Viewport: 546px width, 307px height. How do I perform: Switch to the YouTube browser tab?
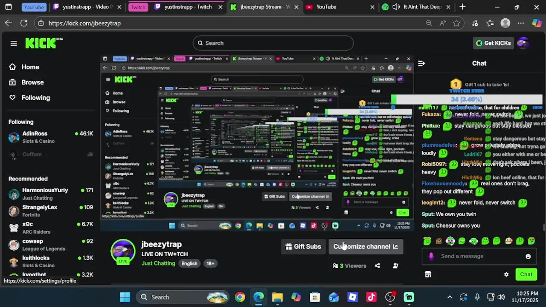tap(340, 7)
